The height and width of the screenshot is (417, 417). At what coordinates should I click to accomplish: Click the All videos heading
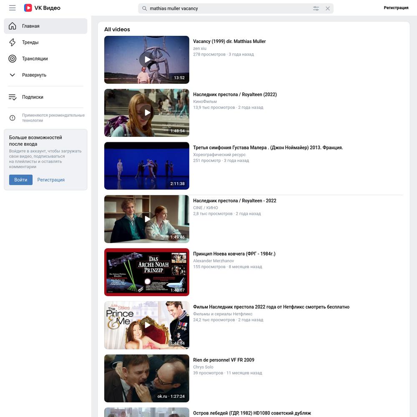pyautogui.click(x=117, y=30)
